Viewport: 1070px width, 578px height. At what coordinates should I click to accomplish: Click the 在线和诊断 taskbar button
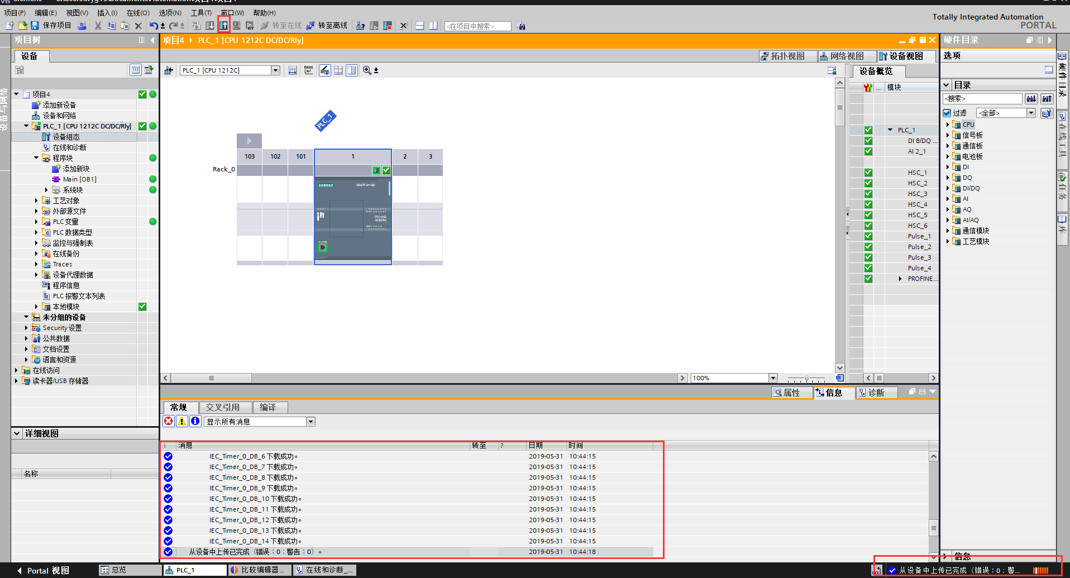(x=324, y=570)
